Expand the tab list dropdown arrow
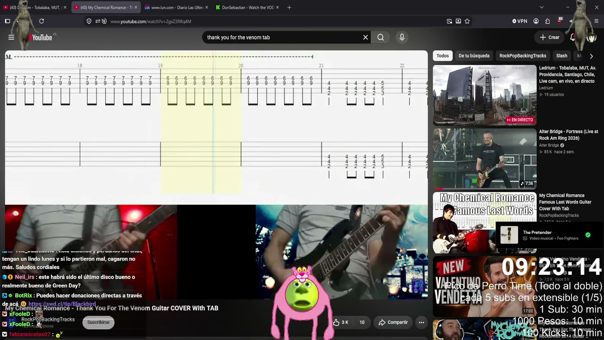The image size is (604, 340). pyautogui.click(x=542, y=8)
